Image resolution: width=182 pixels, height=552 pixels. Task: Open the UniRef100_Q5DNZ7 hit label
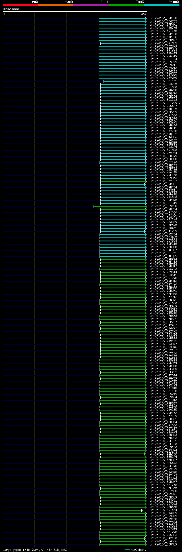[163, 40]
